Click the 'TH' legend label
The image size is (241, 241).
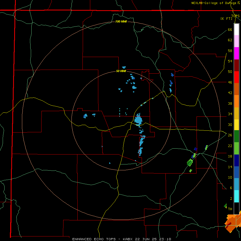(230, 209)
